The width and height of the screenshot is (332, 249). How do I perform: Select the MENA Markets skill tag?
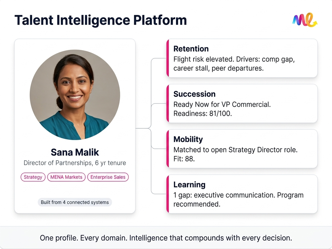point(66,177)
